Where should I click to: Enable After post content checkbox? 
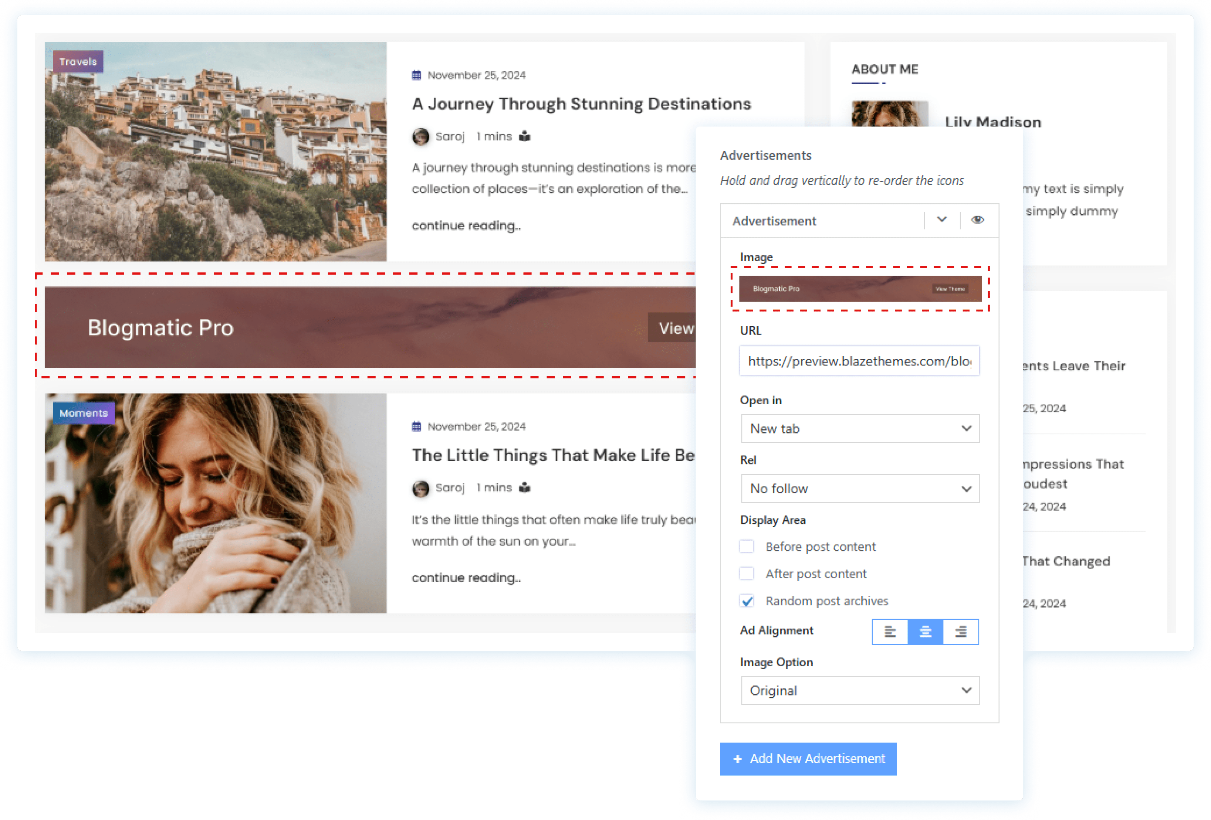pos(747,574)
